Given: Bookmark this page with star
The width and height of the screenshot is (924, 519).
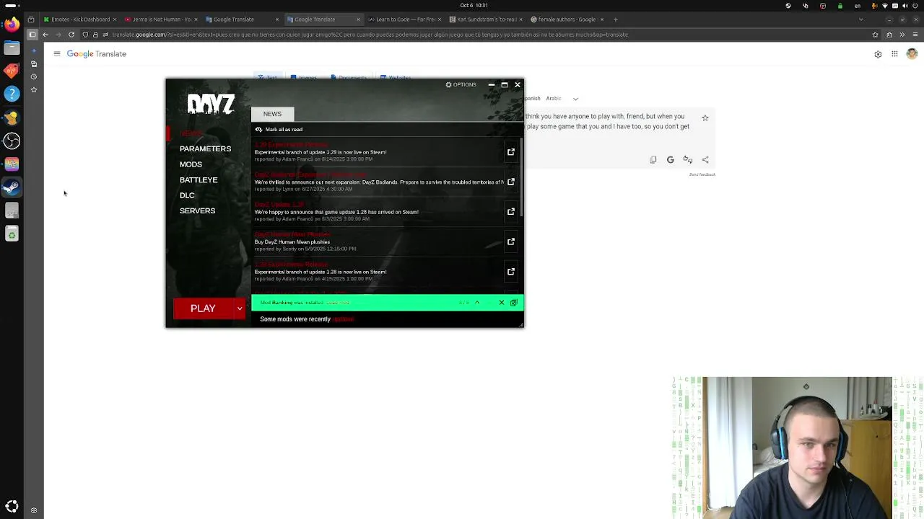Looking at the screenshot, I should 876,35.
